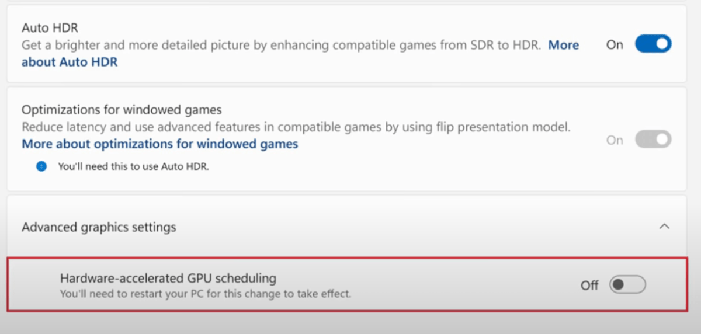Click the blue info icon beside Auto HDR note
Viewport: 701px width, 334px height.
[41, 166]
